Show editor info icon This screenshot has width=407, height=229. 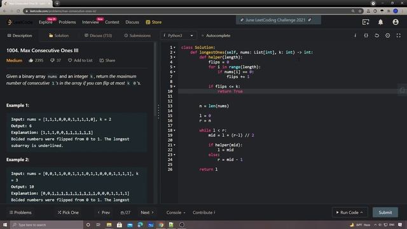(355, 36)
